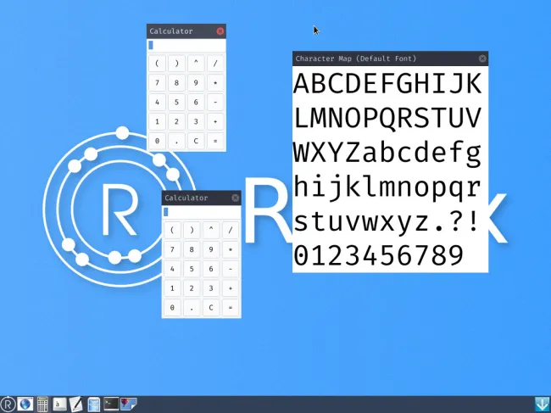Click multiply (*) in the lower Calculator
This screenshot has width=551, height=413.
[x=231, y=249]
